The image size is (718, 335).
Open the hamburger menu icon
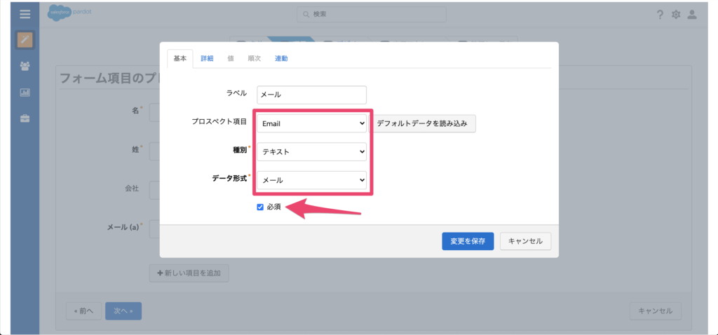click(x=25, y=14)
